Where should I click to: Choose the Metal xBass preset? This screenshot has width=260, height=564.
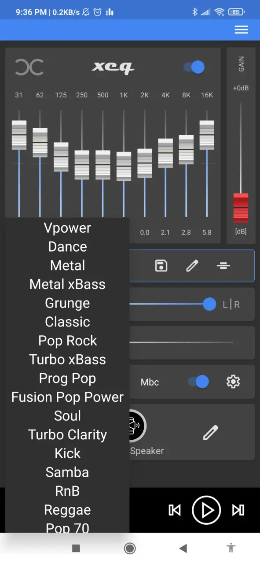pos(67,284)
